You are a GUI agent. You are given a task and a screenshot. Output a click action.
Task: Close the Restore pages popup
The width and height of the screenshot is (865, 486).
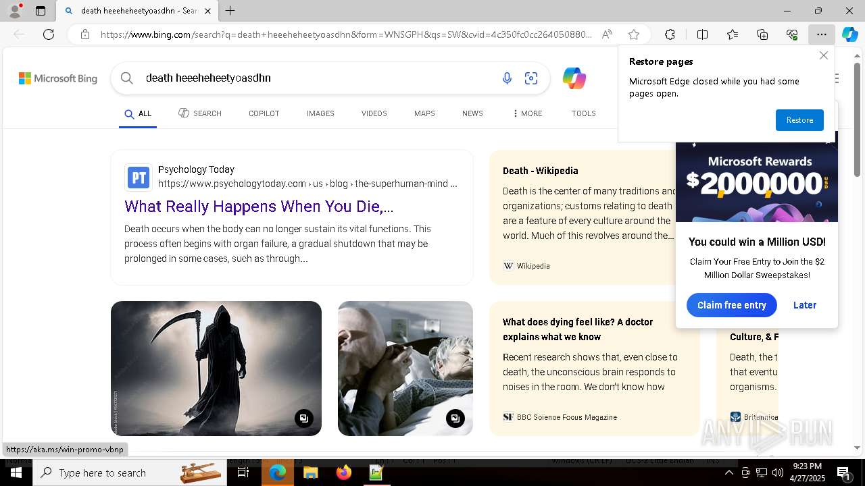(x=823, y=55)
